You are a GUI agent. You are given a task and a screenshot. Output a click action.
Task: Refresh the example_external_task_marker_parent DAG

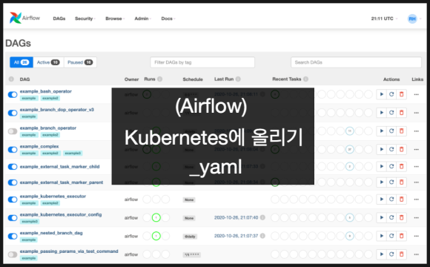(x=391, y=182)
